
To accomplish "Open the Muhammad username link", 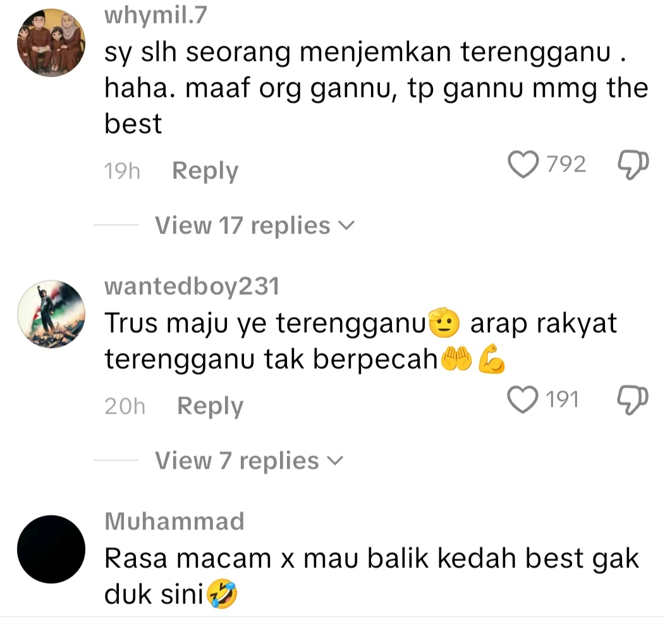I will coord(174,521).
